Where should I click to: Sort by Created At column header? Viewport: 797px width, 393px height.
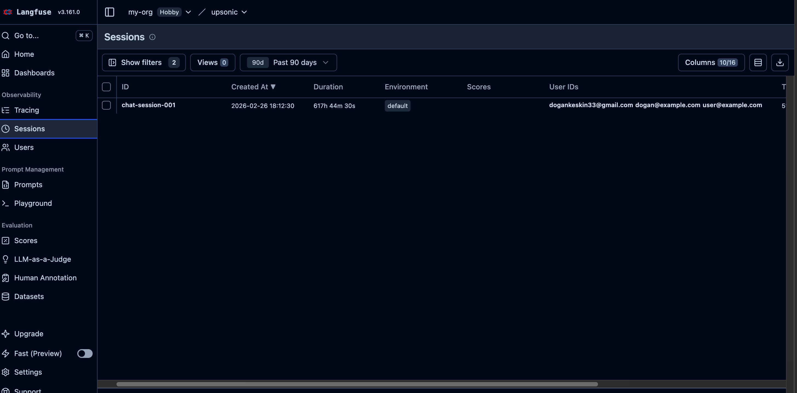point(253,87)
